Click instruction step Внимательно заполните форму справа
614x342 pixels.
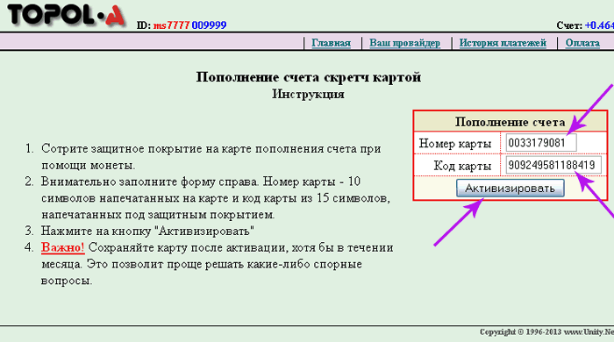coord(216,198)
